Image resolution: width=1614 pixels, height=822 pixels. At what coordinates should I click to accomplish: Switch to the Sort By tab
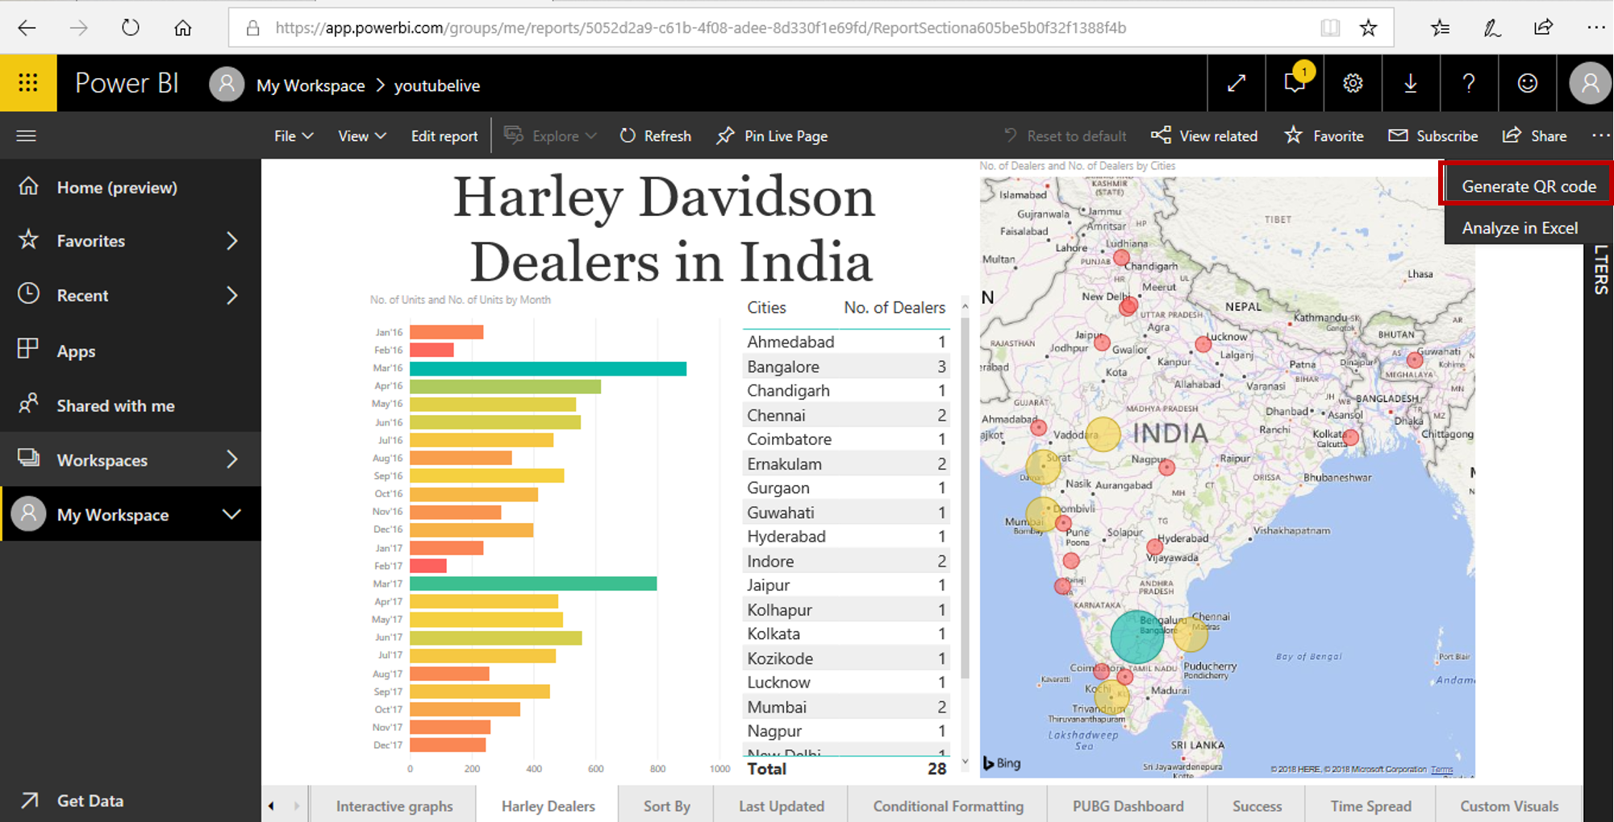(x=666, y=806)
